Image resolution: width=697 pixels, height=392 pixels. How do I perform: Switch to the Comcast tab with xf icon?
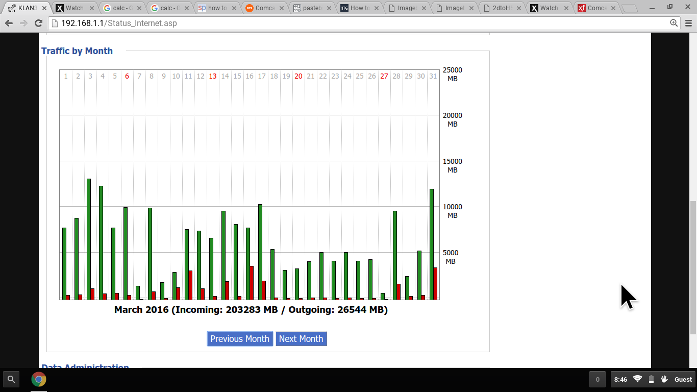596,8
